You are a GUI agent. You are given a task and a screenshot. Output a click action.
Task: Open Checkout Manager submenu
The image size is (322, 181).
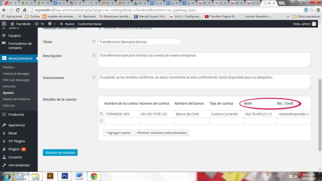[x=16, y=74]
